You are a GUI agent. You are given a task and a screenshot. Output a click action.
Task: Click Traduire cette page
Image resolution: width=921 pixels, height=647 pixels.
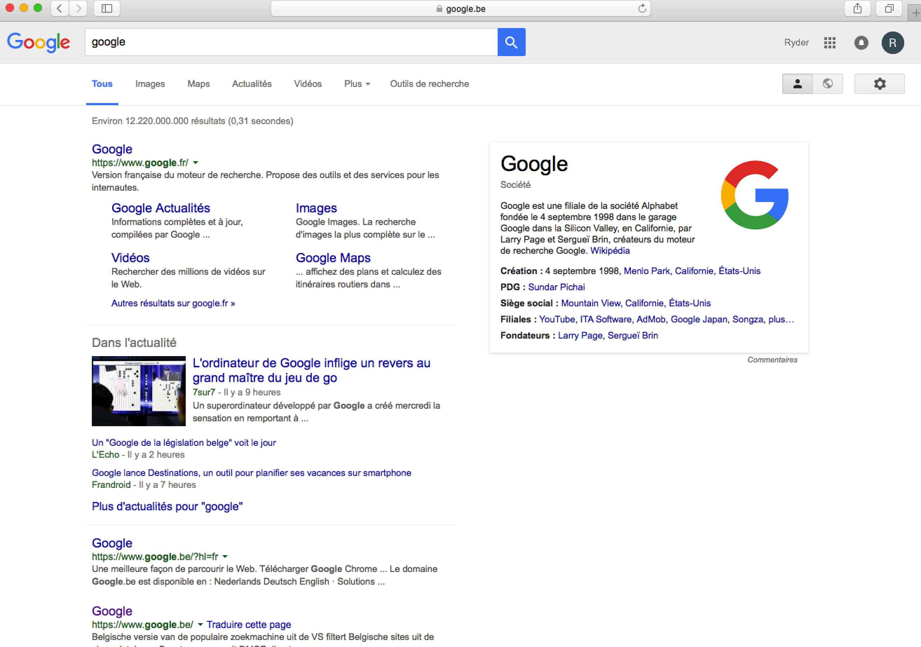[249, 625]
